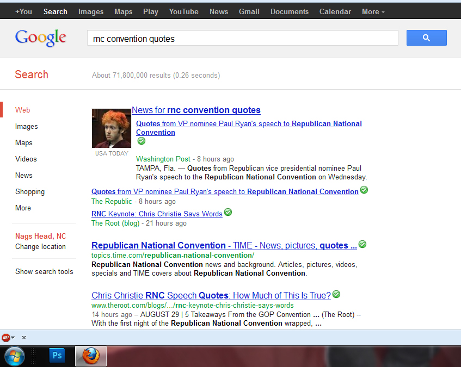Click the search query input field
461x367 pixels.
(x=243, y=38)
